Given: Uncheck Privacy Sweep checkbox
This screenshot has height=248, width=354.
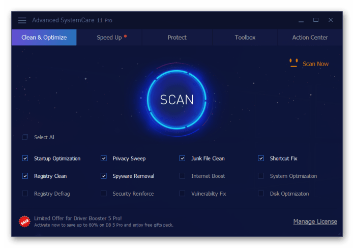Looking at the screenshot, I should click(x=104, y=158).
